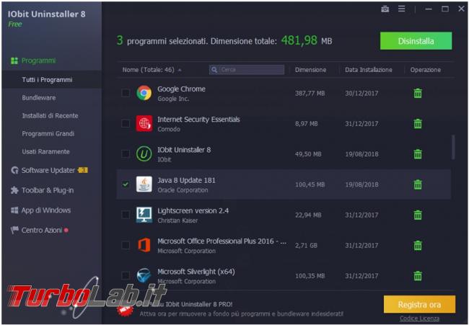This screenshot has height=325, width=469.
Task: Click trash icon for Google Chrome
Action: tap(418, 93)
